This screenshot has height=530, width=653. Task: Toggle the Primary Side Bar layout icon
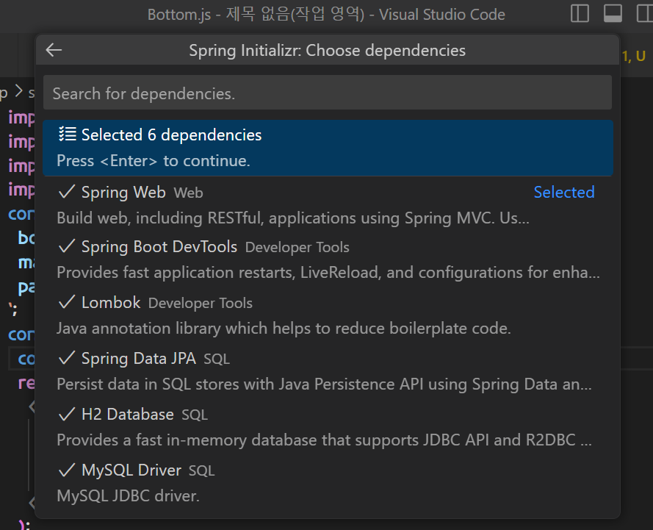[580, 14]
